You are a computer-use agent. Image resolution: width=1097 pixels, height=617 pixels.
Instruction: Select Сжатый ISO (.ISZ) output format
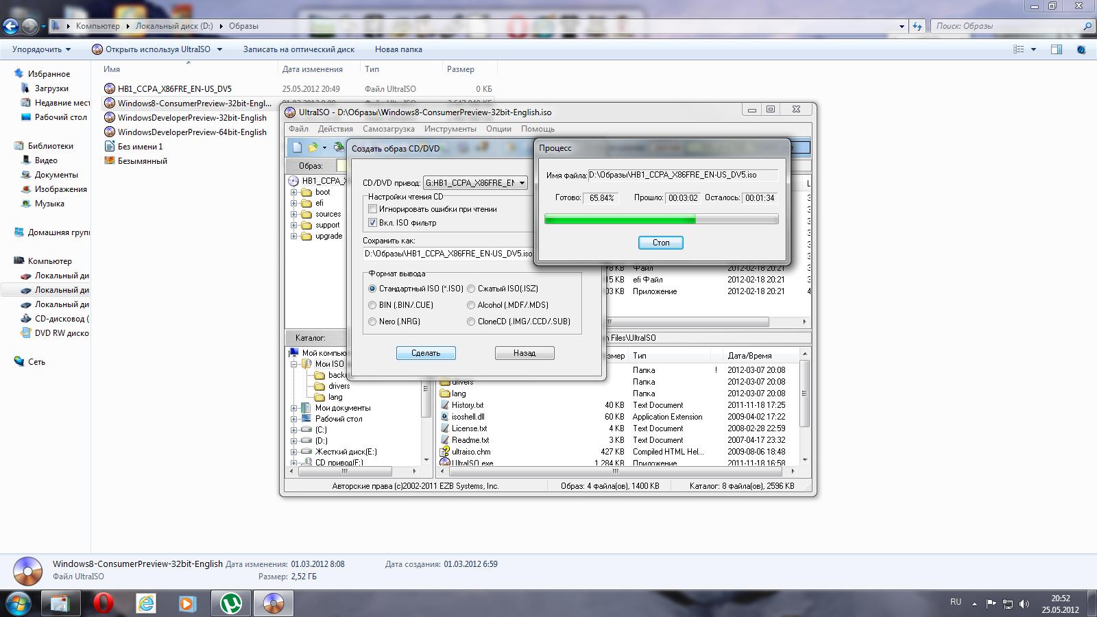[x=471, y=289]
